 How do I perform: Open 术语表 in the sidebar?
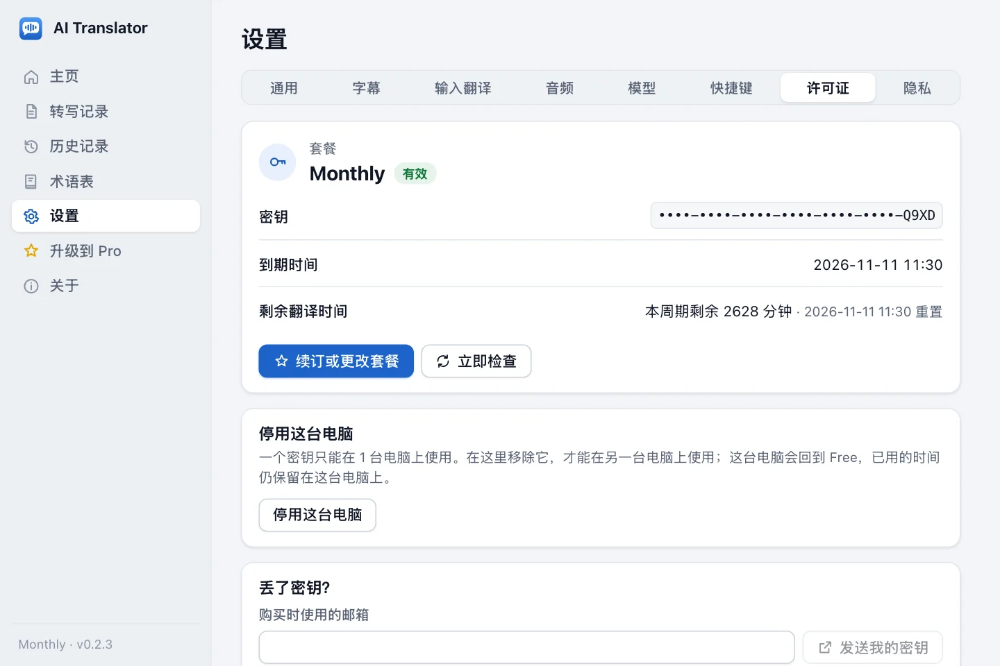click(106, 182)
